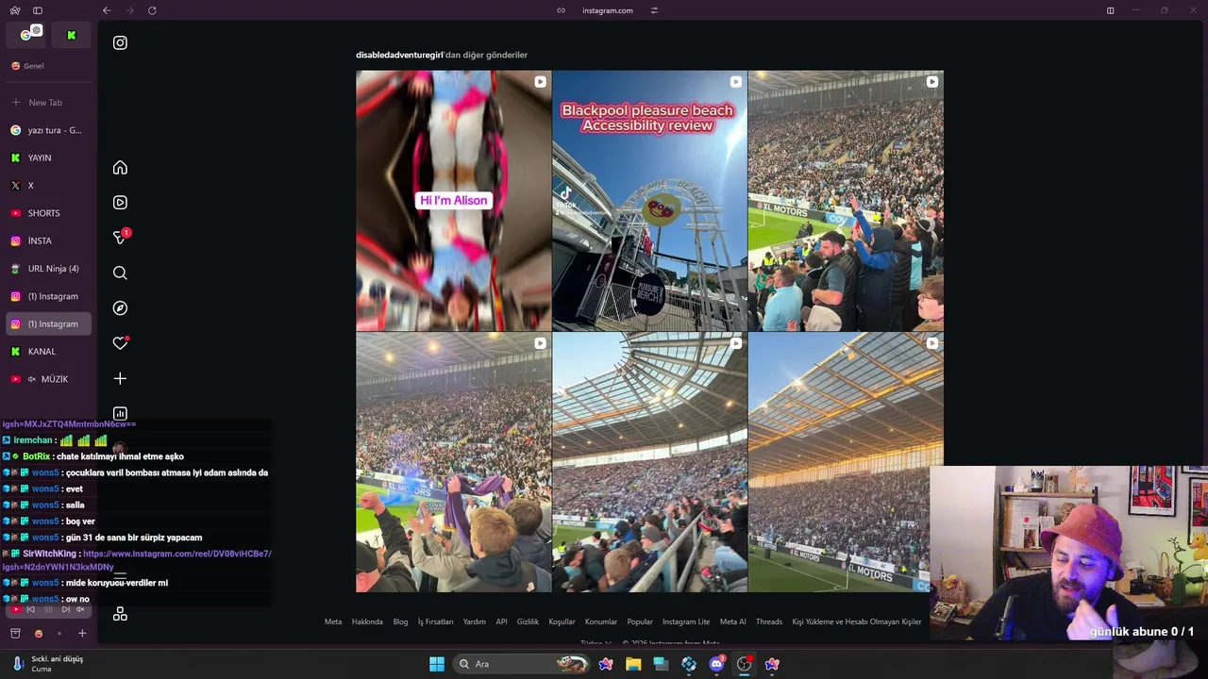Click the YouTube icon in the media player

[x=14, y=609]
